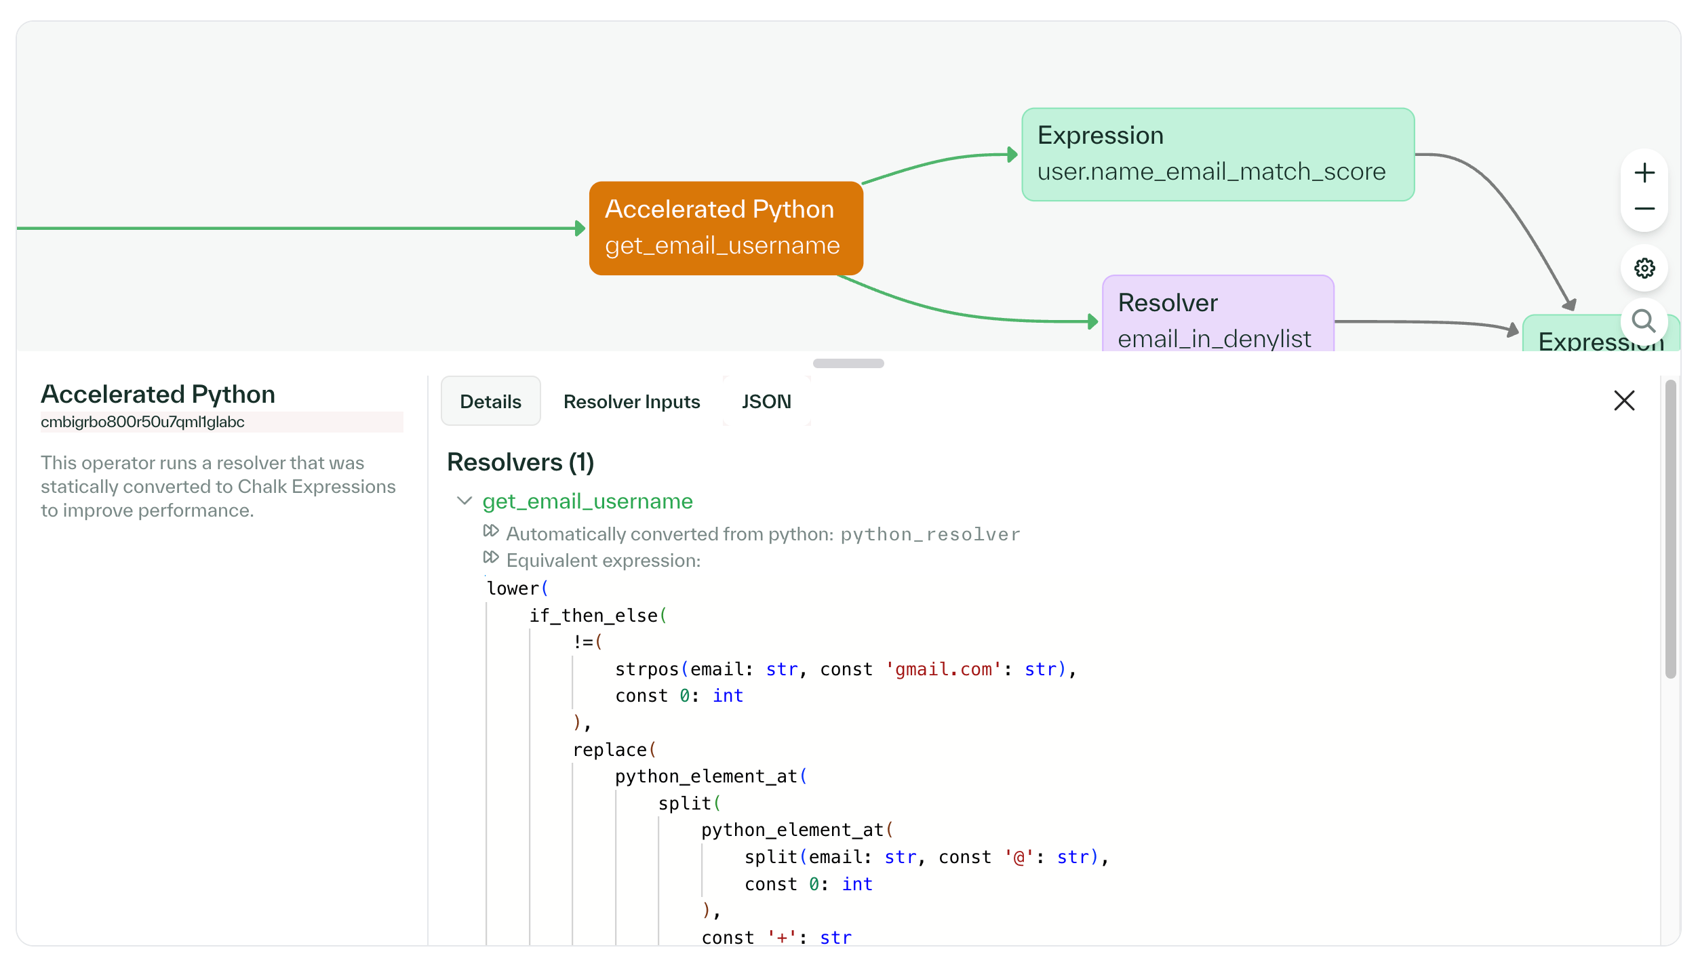Switch to the Resolver Inputs tab

(x=631, y=401)
